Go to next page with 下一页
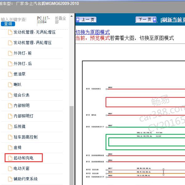Viewport: 185px width, 185px height. [146, 19]
